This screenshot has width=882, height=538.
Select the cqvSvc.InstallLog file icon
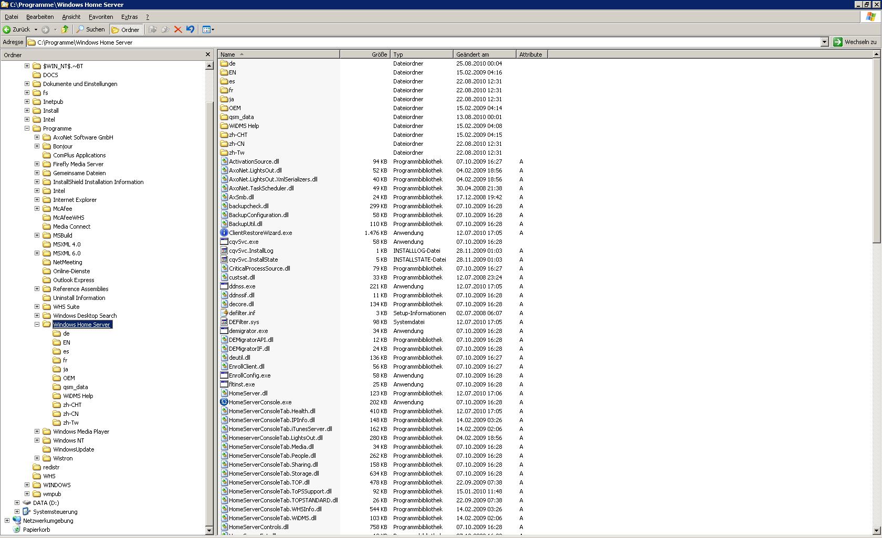click(x=224, y=251)
